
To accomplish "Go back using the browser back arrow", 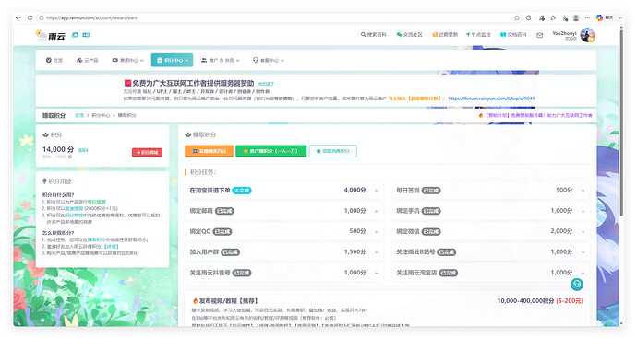I will point(18,17).
